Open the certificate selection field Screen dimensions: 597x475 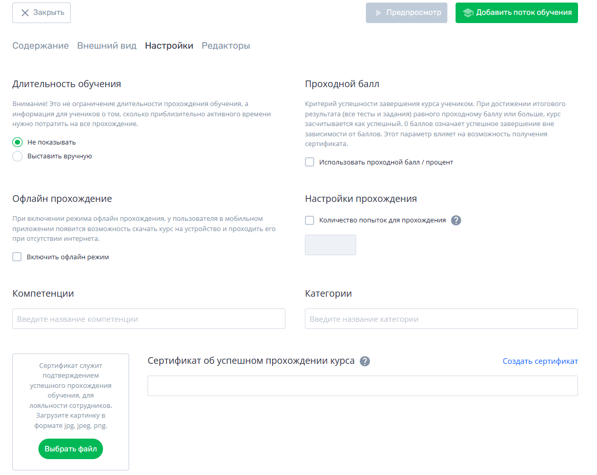362,386
